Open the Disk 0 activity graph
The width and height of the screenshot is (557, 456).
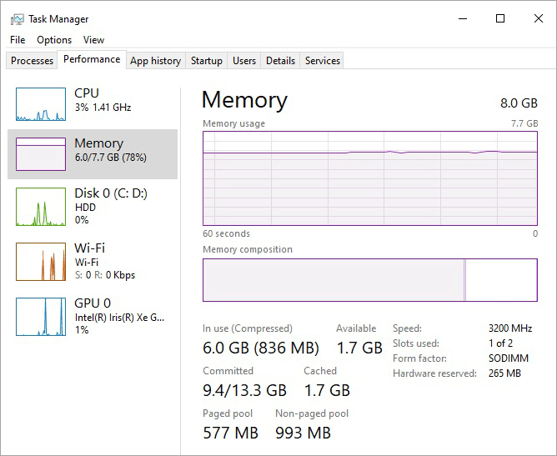40,207
